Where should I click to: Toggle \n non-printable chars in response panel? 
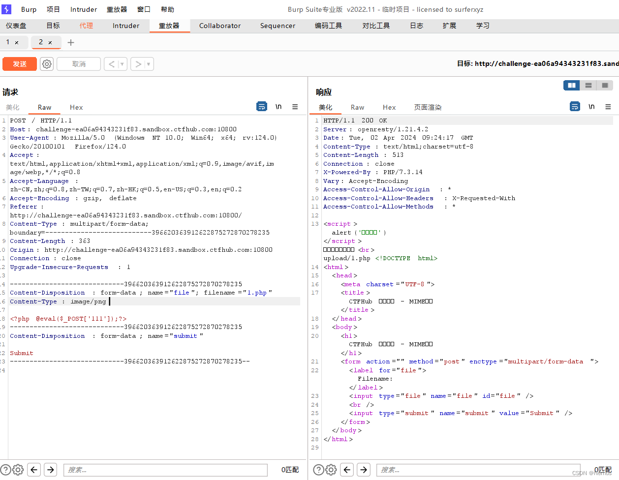pos(591,107)
